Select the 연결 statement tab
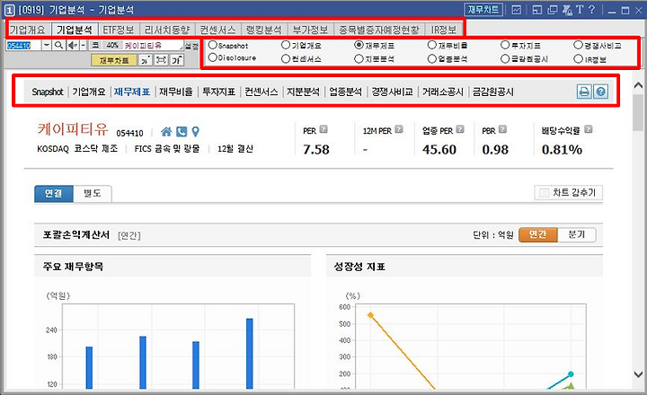The image size is (647, 395). click(54, 193)
